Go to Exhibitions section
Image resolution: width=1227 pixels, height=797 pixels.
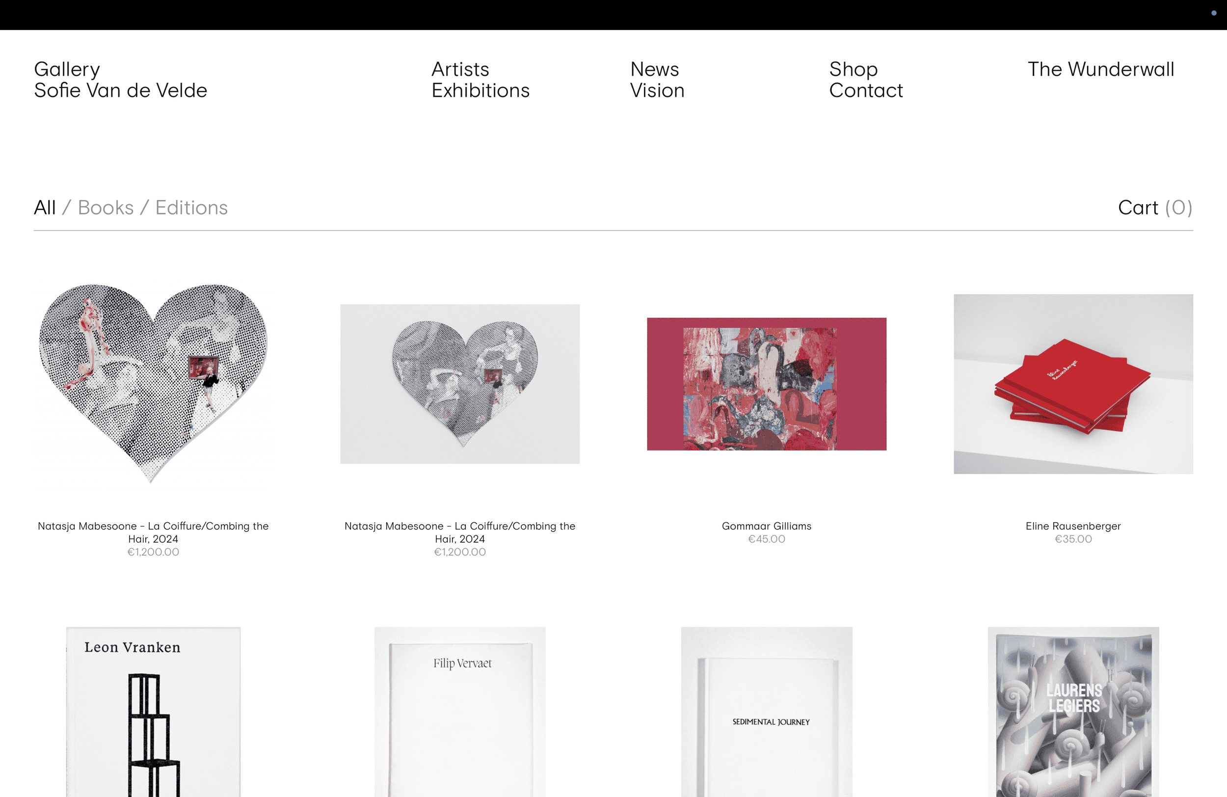click(x=480, y=90)
